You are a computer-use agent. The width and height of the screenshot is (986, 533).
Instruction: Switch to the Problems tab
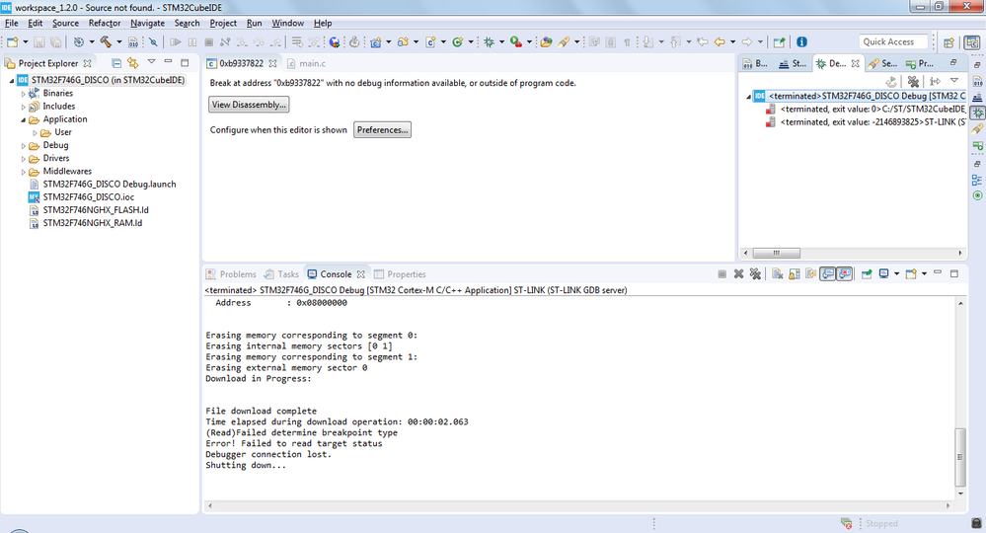coord(231,274)
